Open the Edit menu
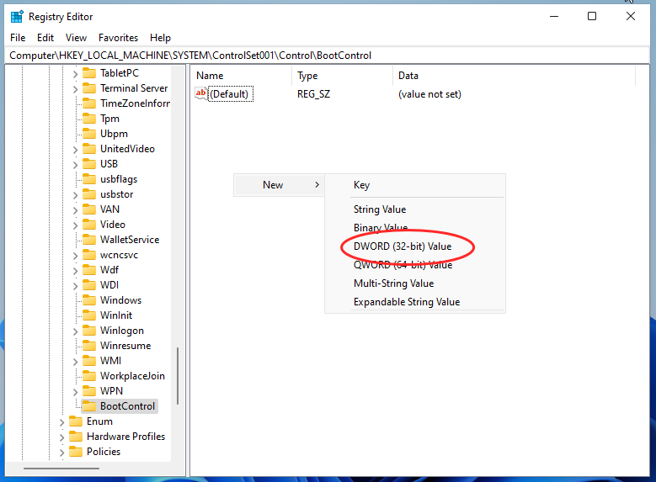This screenshot has height=482, width=656. [x=45, y=38]
